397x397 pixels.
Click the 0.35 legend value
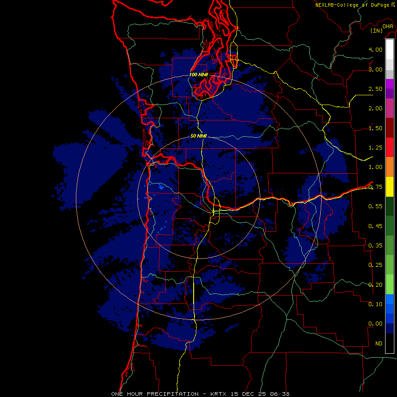(375, 246)
